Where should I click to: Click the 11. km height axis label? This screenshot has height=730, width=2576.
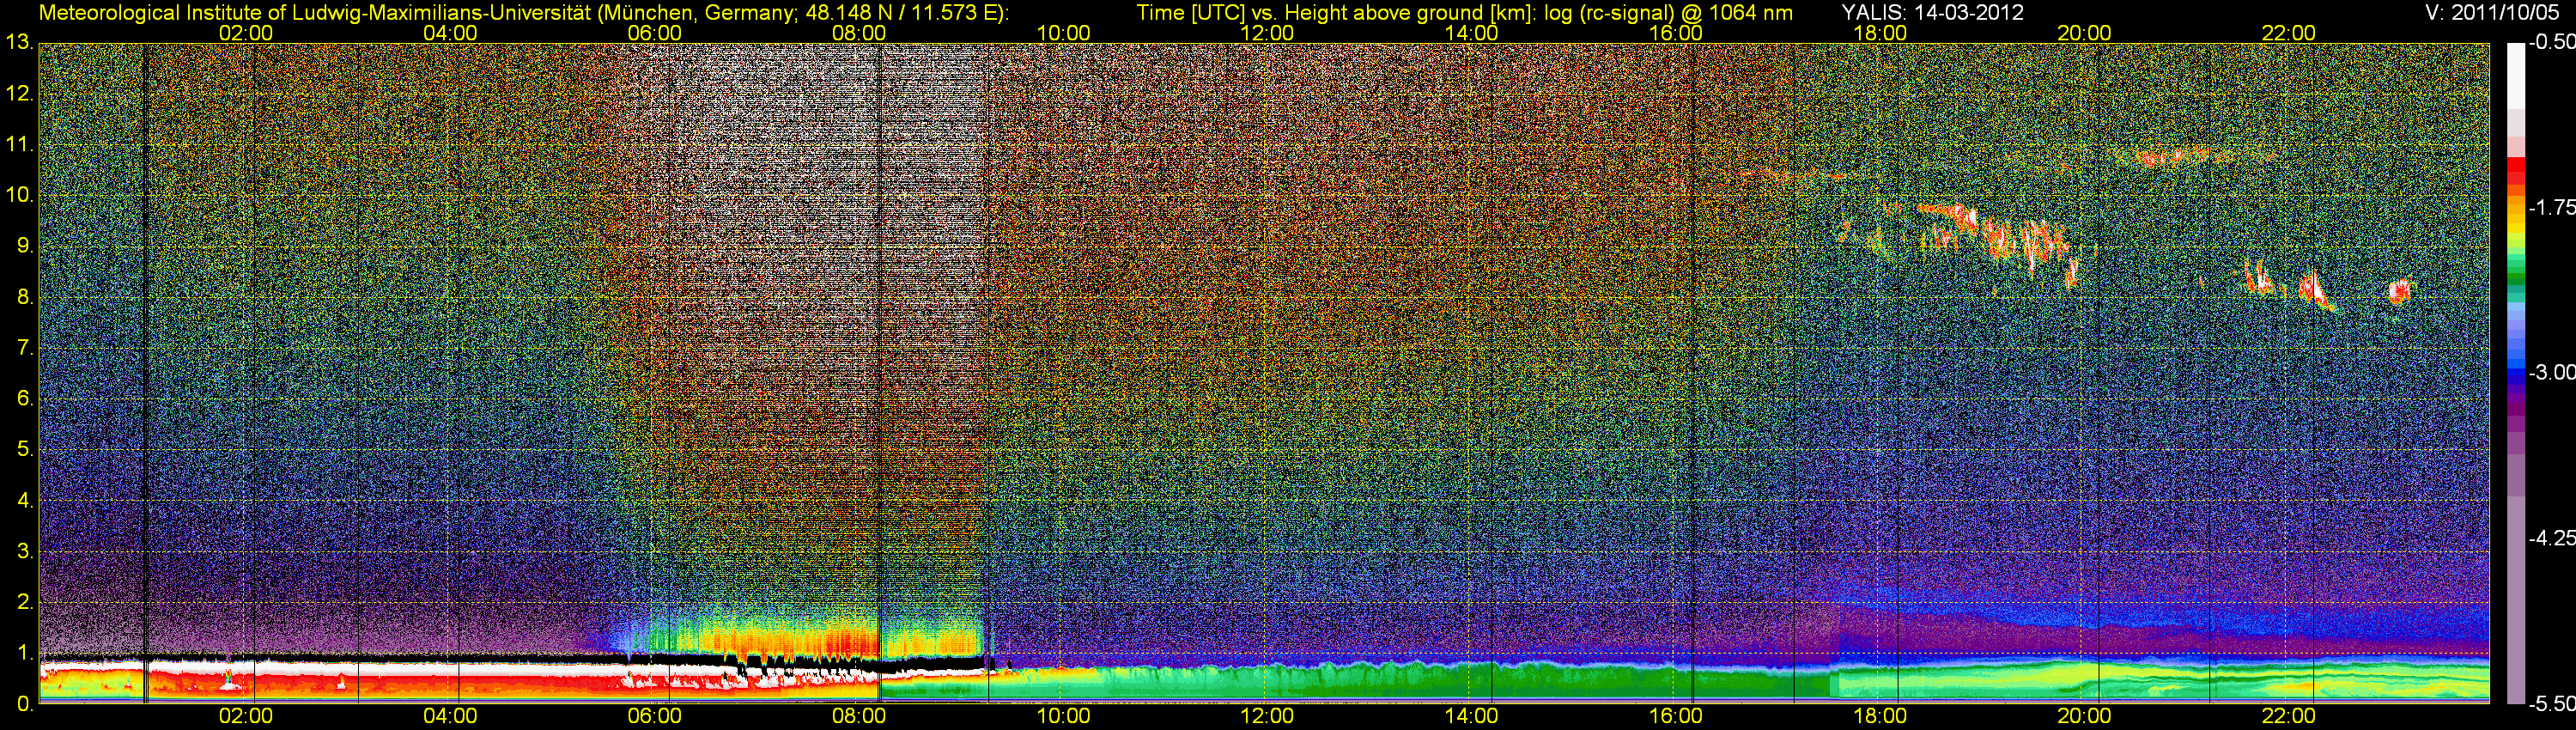click(x=19, y=145)
